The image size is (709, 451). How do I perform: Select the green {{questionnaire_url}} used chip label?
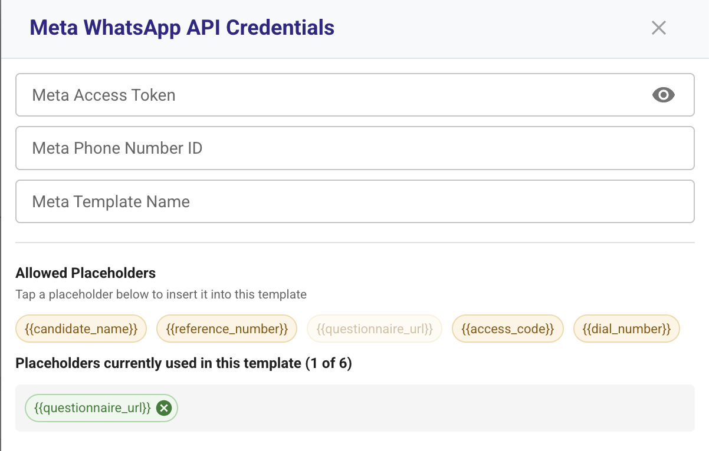pyautogui.click(x=93, y=408)
